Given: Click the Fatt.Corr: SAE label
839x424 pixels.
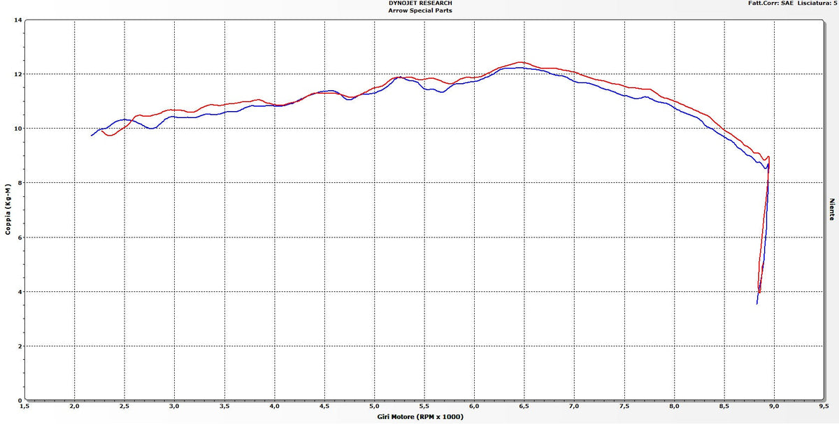Looking at the screenshot, I should pyautogui.click(x=771, y=3).
